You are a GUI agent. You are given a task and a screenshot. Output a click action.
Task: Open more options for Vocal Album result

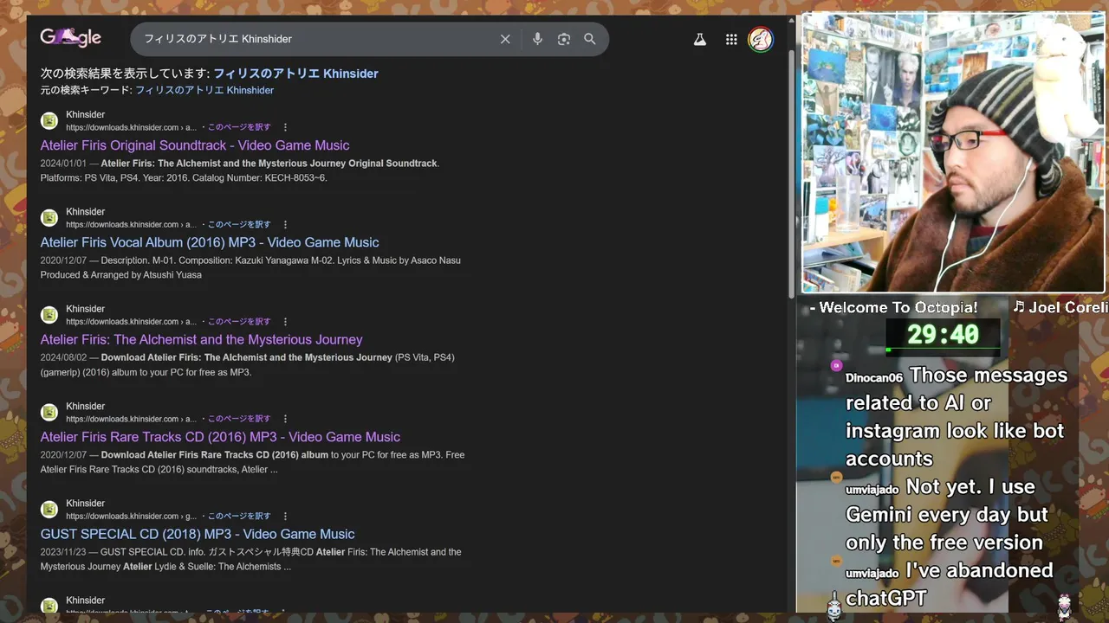pos(285,224)
